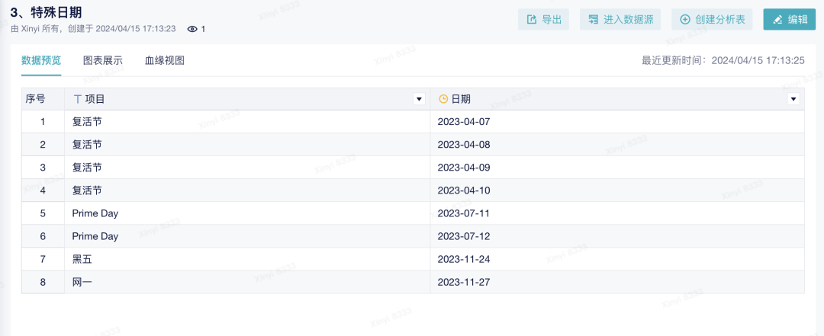This screenshot has width=824, height=336.
Task: Click date cell 2023-04-07
Action: point(617,122)
